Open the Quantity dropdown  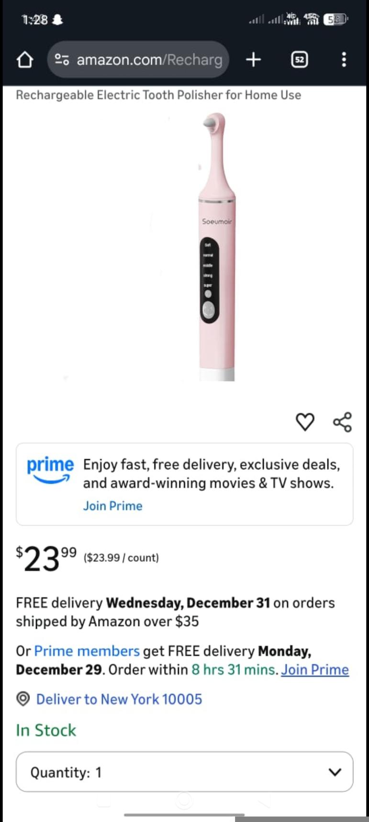pos(184,772)
